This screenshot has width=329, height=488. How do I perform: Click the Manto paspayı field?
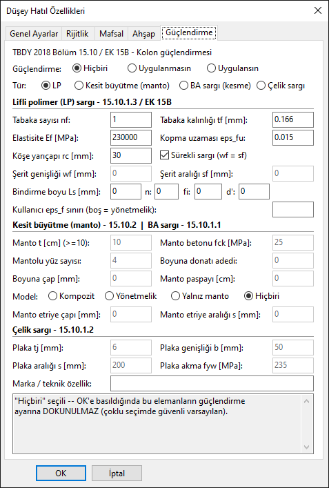pos(293,278)
